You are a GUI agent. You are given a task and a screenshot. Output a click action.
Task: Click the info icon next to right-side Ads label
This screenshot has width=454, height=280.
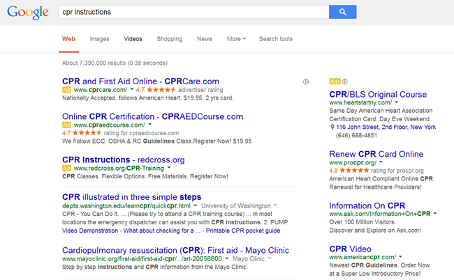point(344,82)
